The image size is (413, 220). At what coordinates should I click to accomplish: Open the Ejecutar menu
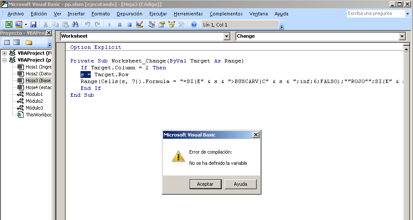[158, 14]
